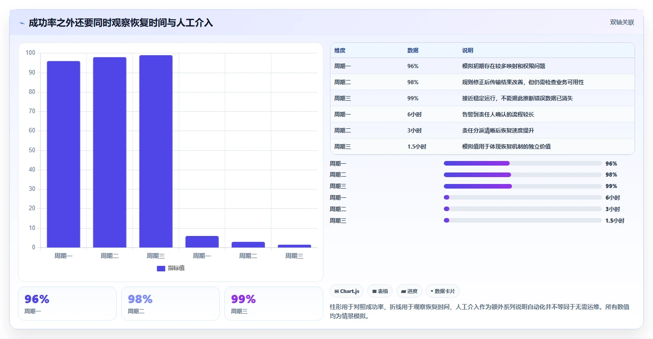Click the panel title 成功率之外还要同时观察恢复时间与人工介入
This screenshot has height=339, width=653.
(x=121, y=23)
